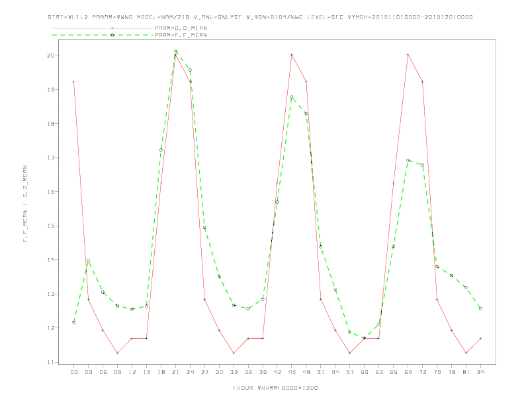The width and height of the screenshot is (524, 405).
Task: Click the x-axis tick label 57
Action: tap(350, 372)
